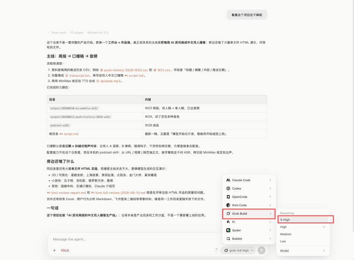Click the user message 看看这个项目在干嘛呢
The width and height of the screenshot is (354, 260).
tap(247, 15)
